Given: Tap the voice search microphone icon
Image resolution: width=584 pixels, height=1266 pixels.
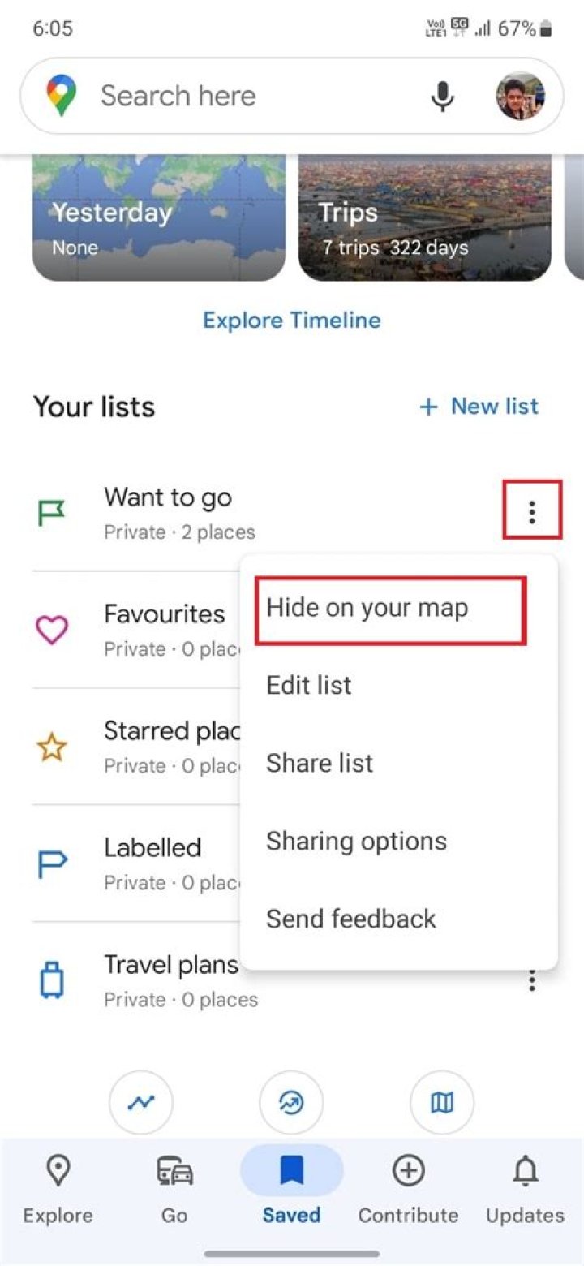Looking at the screenshot, I should 443,95.
